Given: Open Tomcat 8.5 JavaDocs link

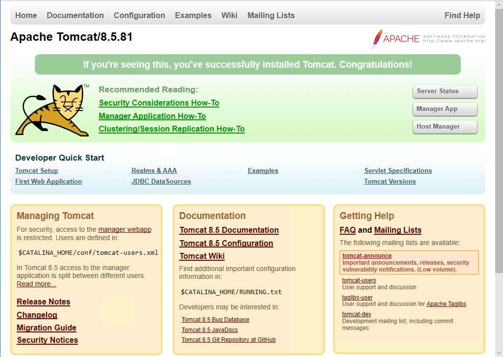Looking at the screenshot, I should (x=210, y=330).
